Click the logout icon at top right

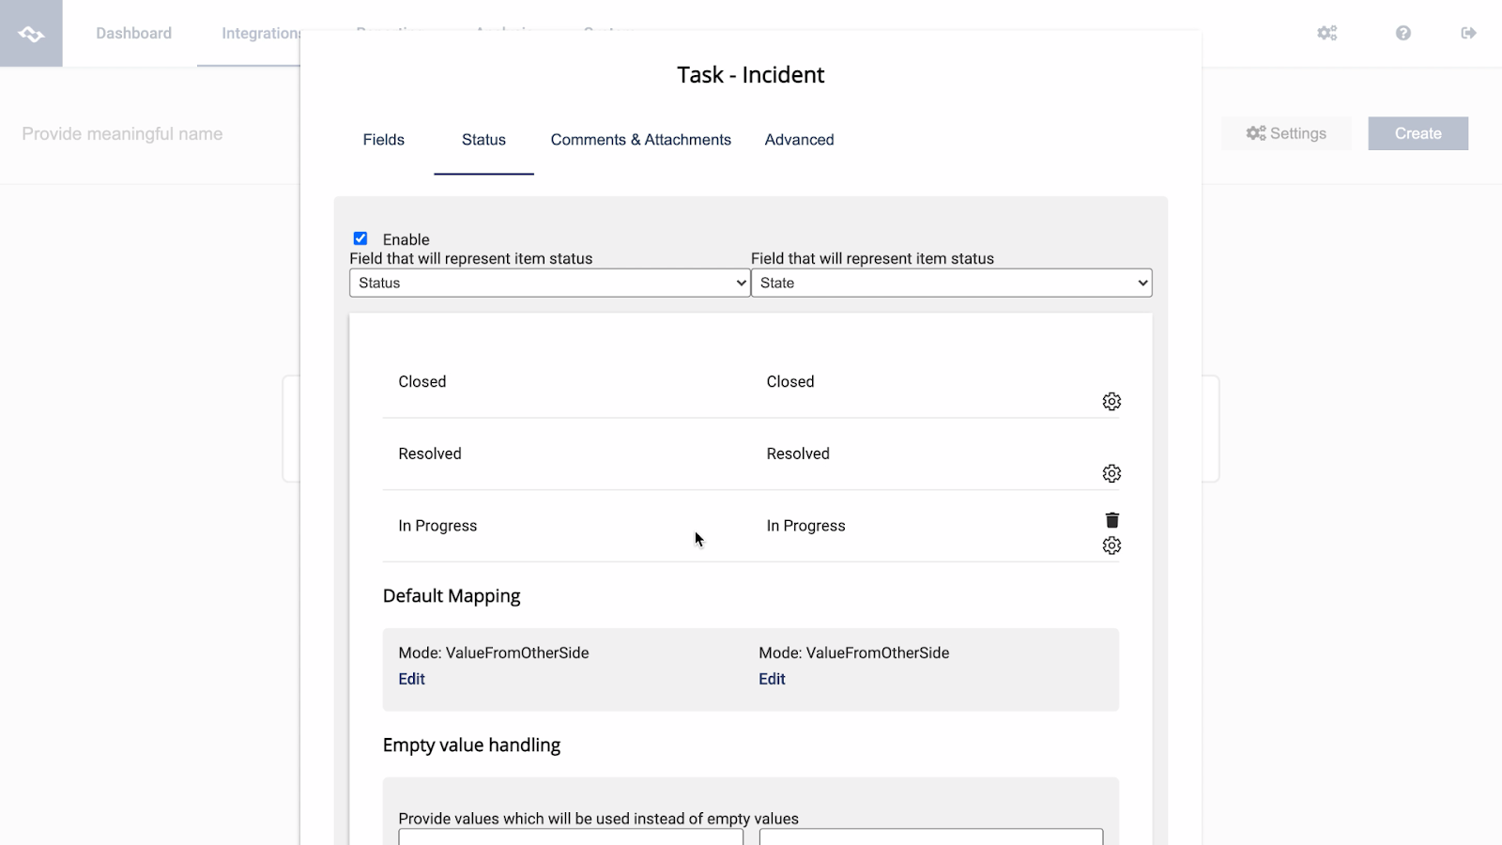point(1469,33)
